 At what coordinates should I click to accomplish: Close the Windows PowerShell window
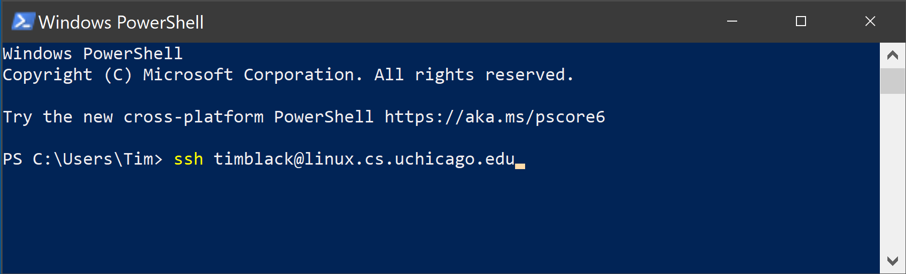[x=870, y=21]
